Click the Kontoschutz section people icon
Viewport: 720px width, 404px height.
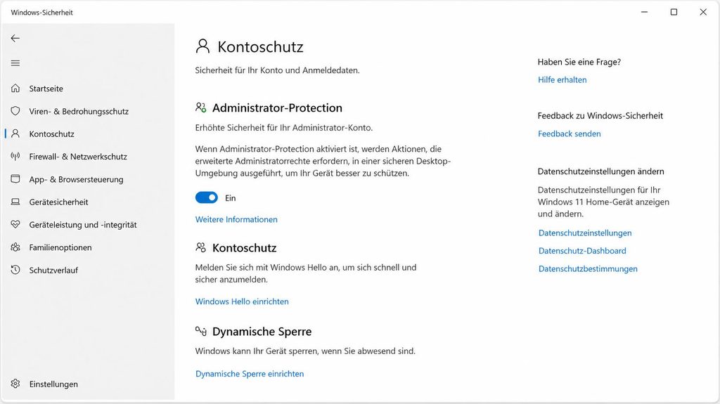(200, 247)
